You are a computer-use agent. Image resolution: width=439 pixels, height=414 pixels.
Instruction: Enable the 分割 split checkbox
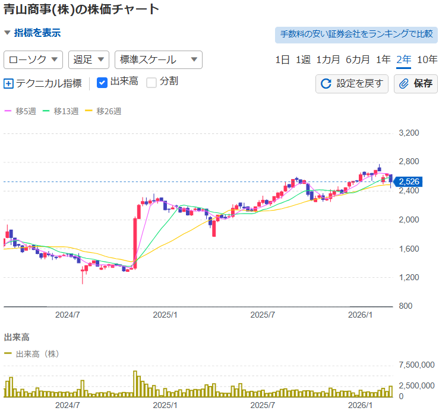pyautogui.click(x=151, y=82)
